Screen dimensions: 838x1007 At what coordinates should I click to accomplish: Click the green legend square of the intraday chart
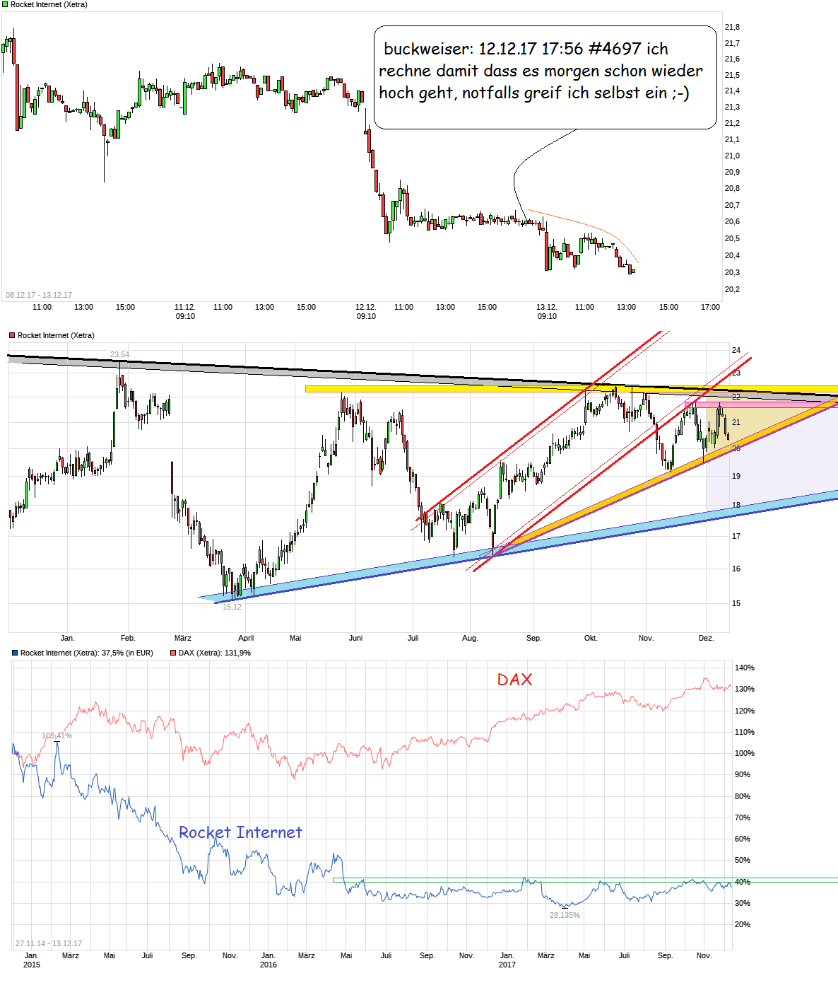(x=5, y=4)
